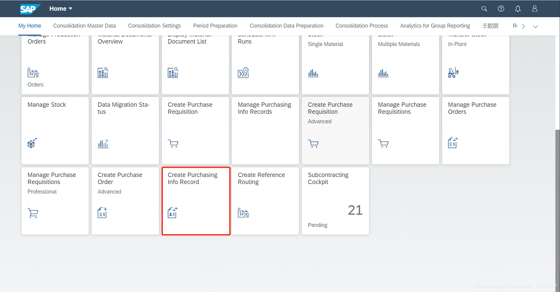This screenshot has height=292, width=560.
Task: Switch to Consolidation Master Data tab
Action: (x=85, y=26)
